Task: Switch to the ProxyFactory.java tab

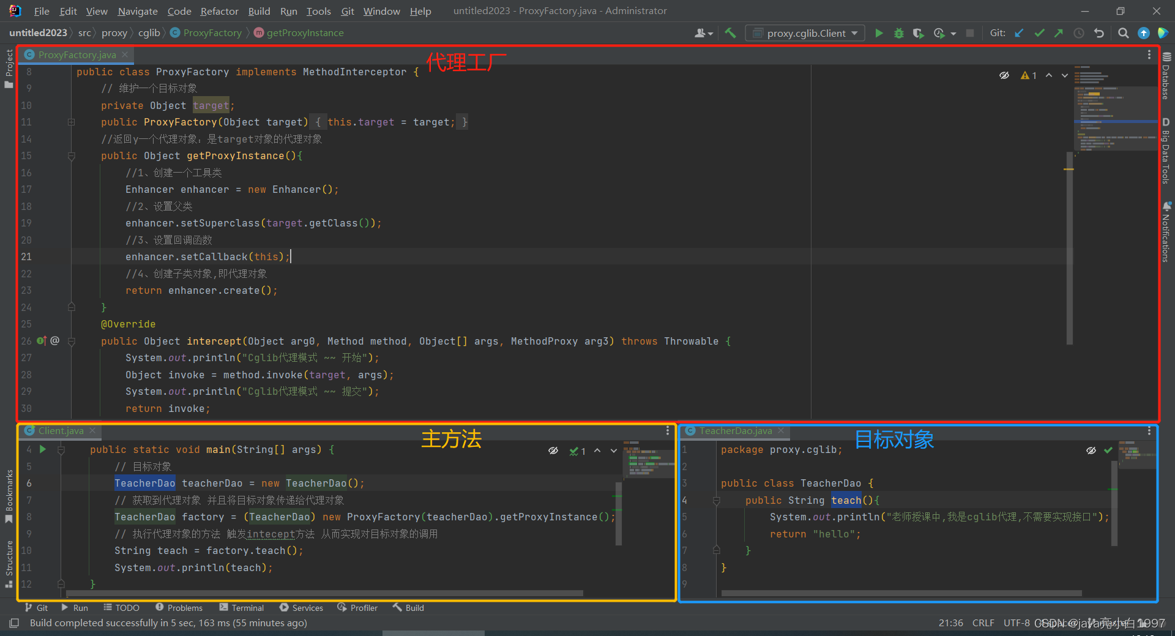Action: [77, 54]
